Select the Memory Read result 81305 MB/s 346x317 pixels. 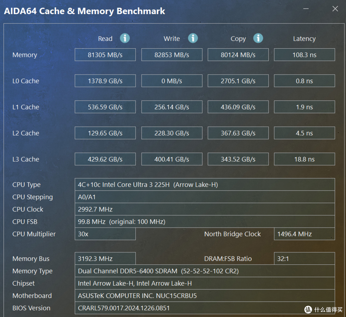pos(105,55)
